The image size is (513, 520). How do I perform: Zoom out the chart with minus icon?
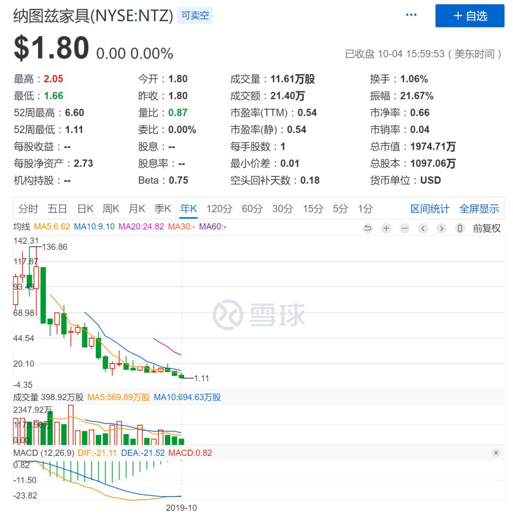tap(405, 228)
